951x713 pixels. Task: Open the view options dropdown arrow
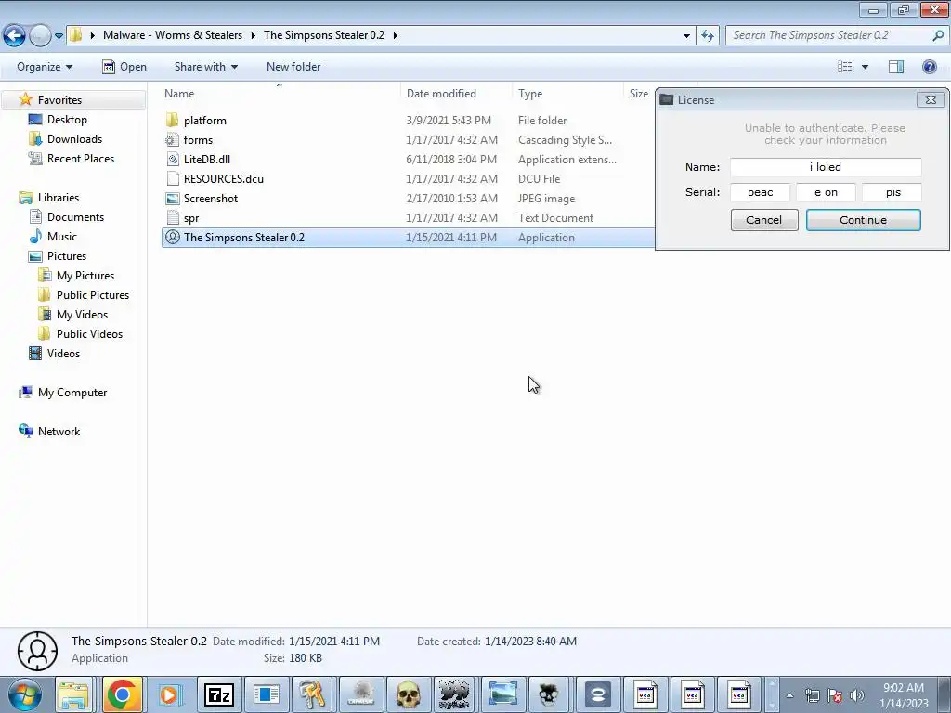pyautogui.click(x=865, y=67)
